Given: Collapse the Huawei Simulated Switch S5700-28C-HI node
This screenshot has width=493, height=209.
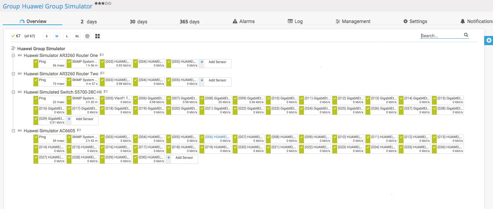Looking at the screenshot, I should point(13,92).
